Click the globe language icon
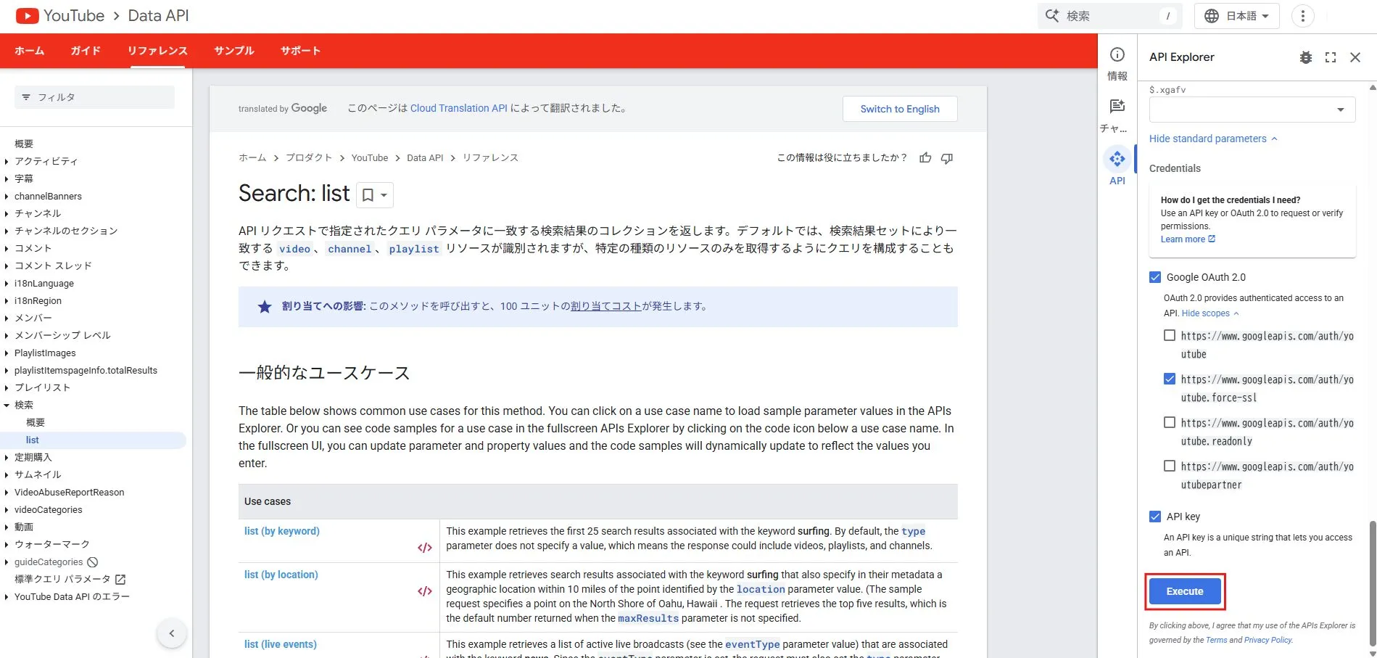This screenshot has width=1377, height=658. (x=1211, y=16)
